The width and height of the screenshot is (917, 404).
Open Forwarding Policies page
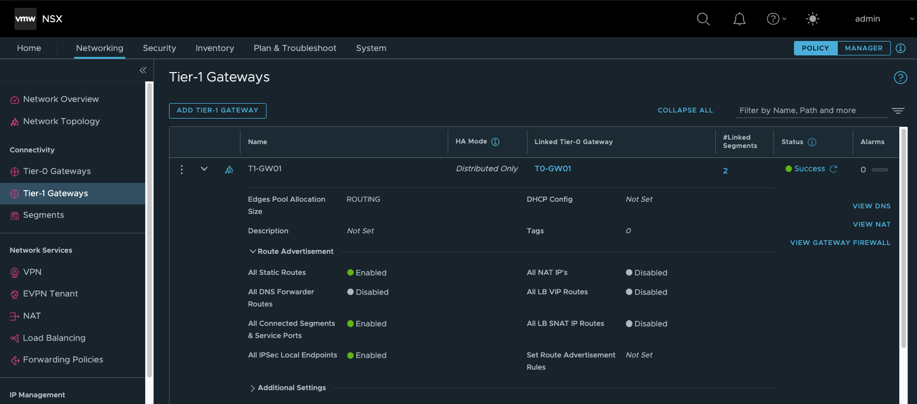pos(63,360)
